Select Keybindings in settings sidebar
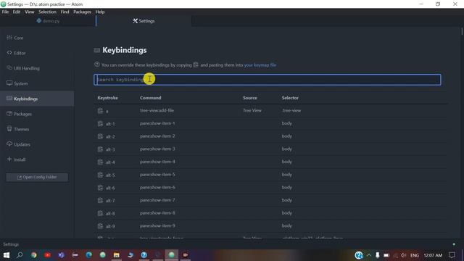This screenshot has height=261, width=464. click(37, 99)
